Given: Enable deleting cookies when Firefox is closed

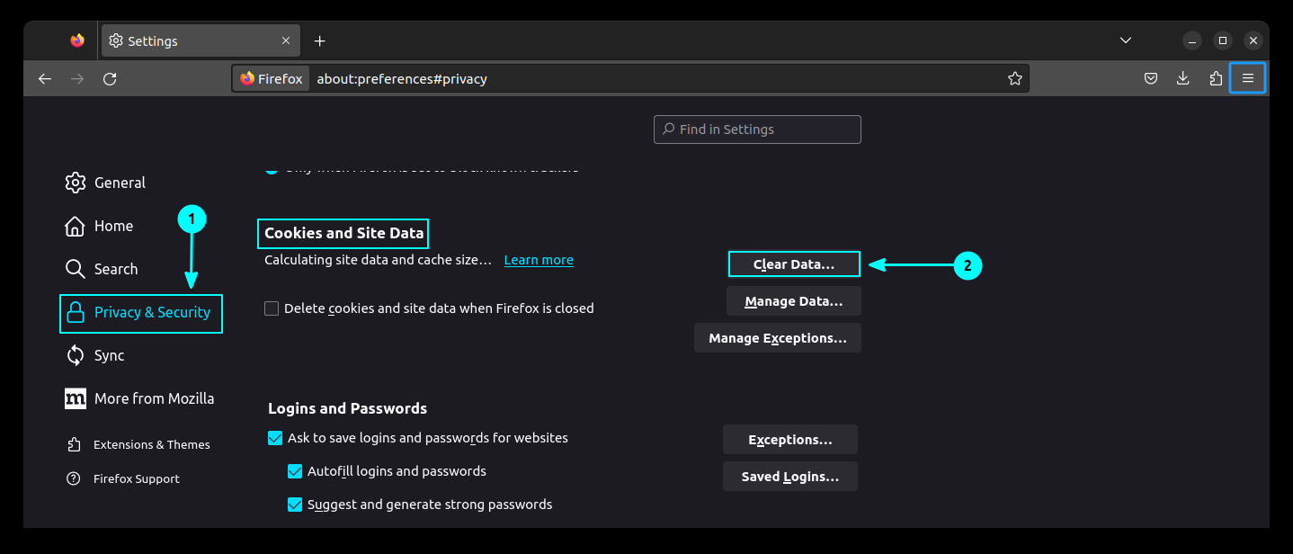Looking at the screenshot, I should pos(272,308).
